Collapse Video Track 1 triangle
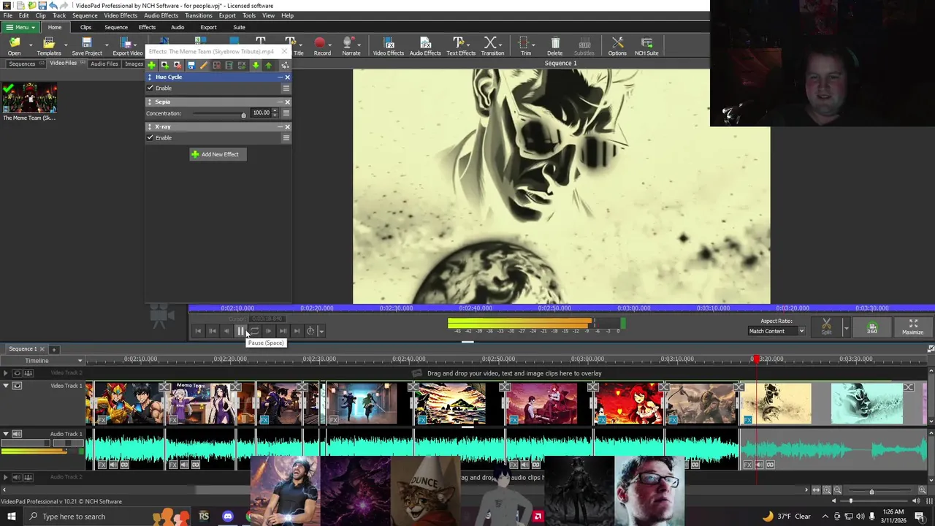Image resolution: width=935 pixels, height=526 pixels. pos(6,386)
